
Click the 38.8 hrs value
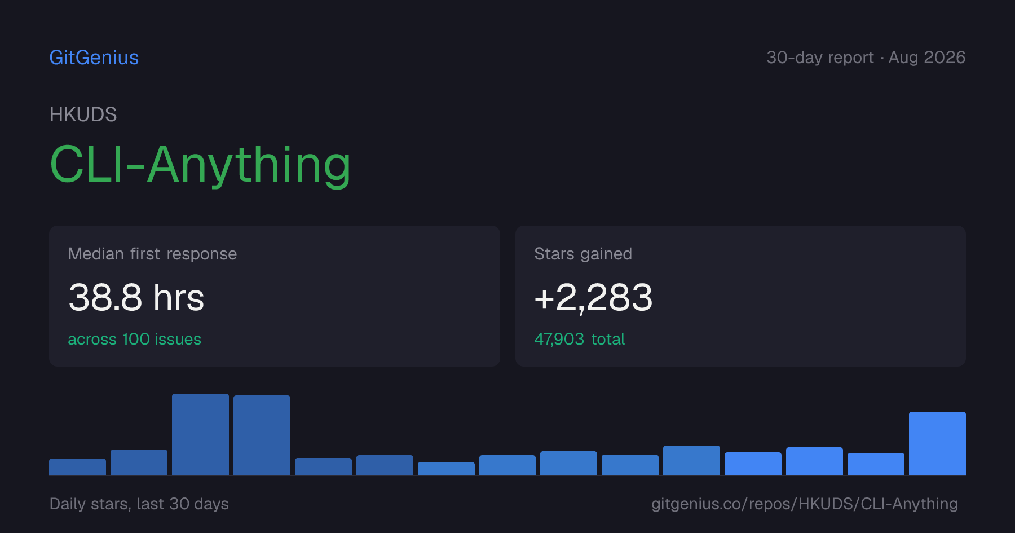tap(136, 297)
